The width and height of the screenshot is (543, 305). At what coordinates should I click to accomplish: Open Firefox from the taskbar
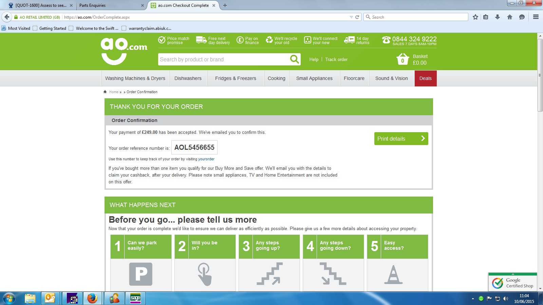click(92, 298)
